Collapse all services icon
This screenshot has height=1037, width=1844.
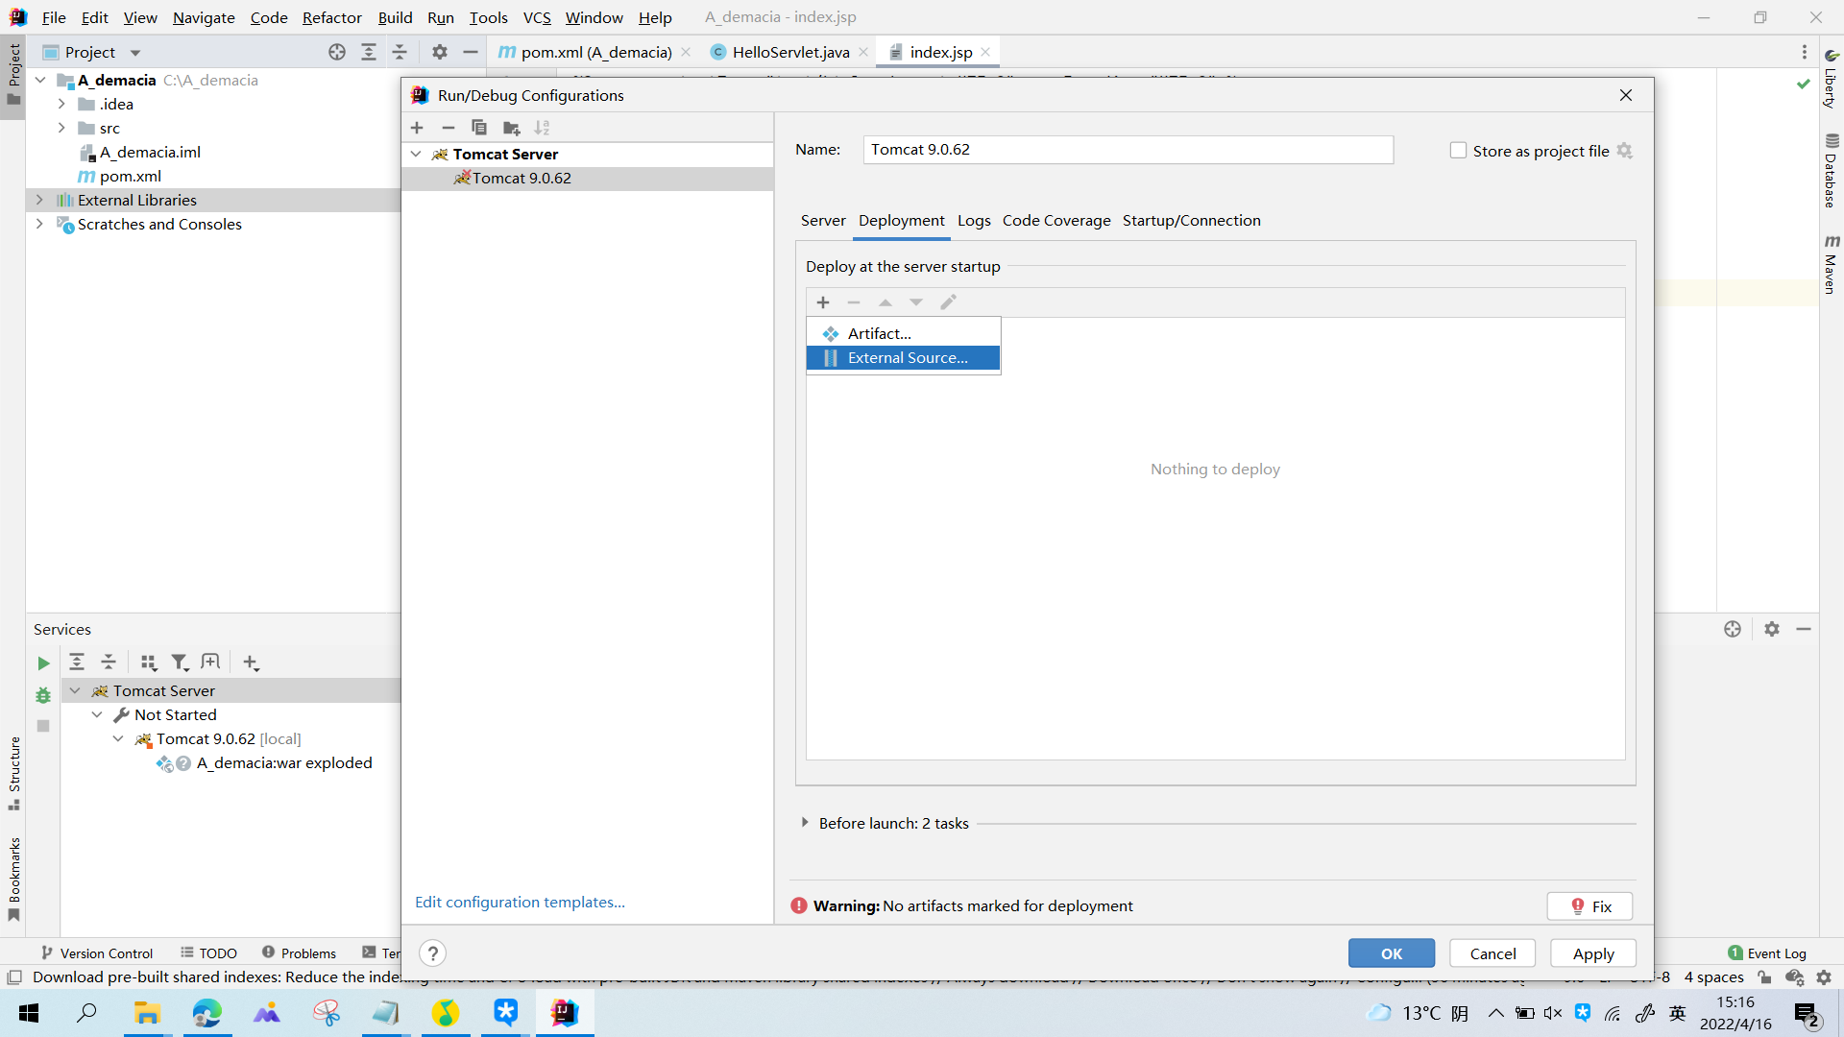[109, 663]
